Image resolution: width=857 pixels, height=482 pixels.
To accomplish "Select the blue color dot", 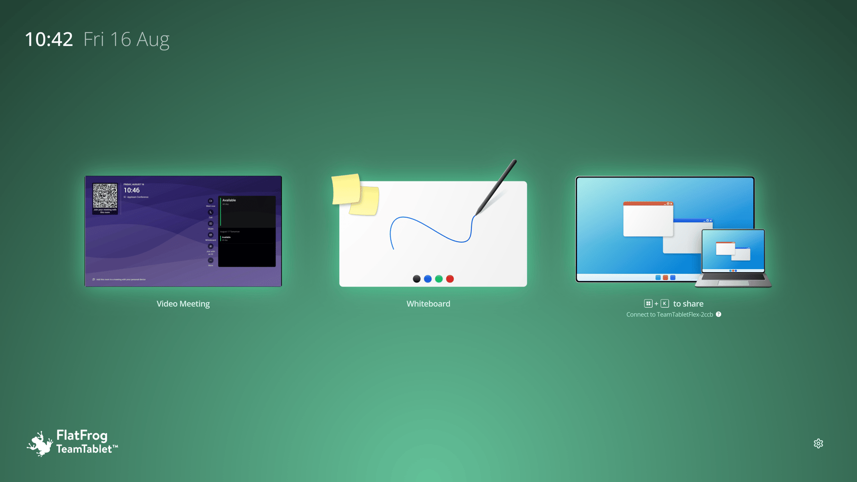I will tap(428, 279).
